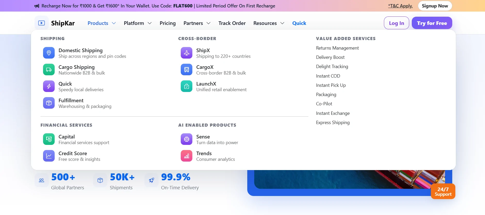Open the Trends bar chart icon
485x215 pixels.
click(x=186, y=156)
